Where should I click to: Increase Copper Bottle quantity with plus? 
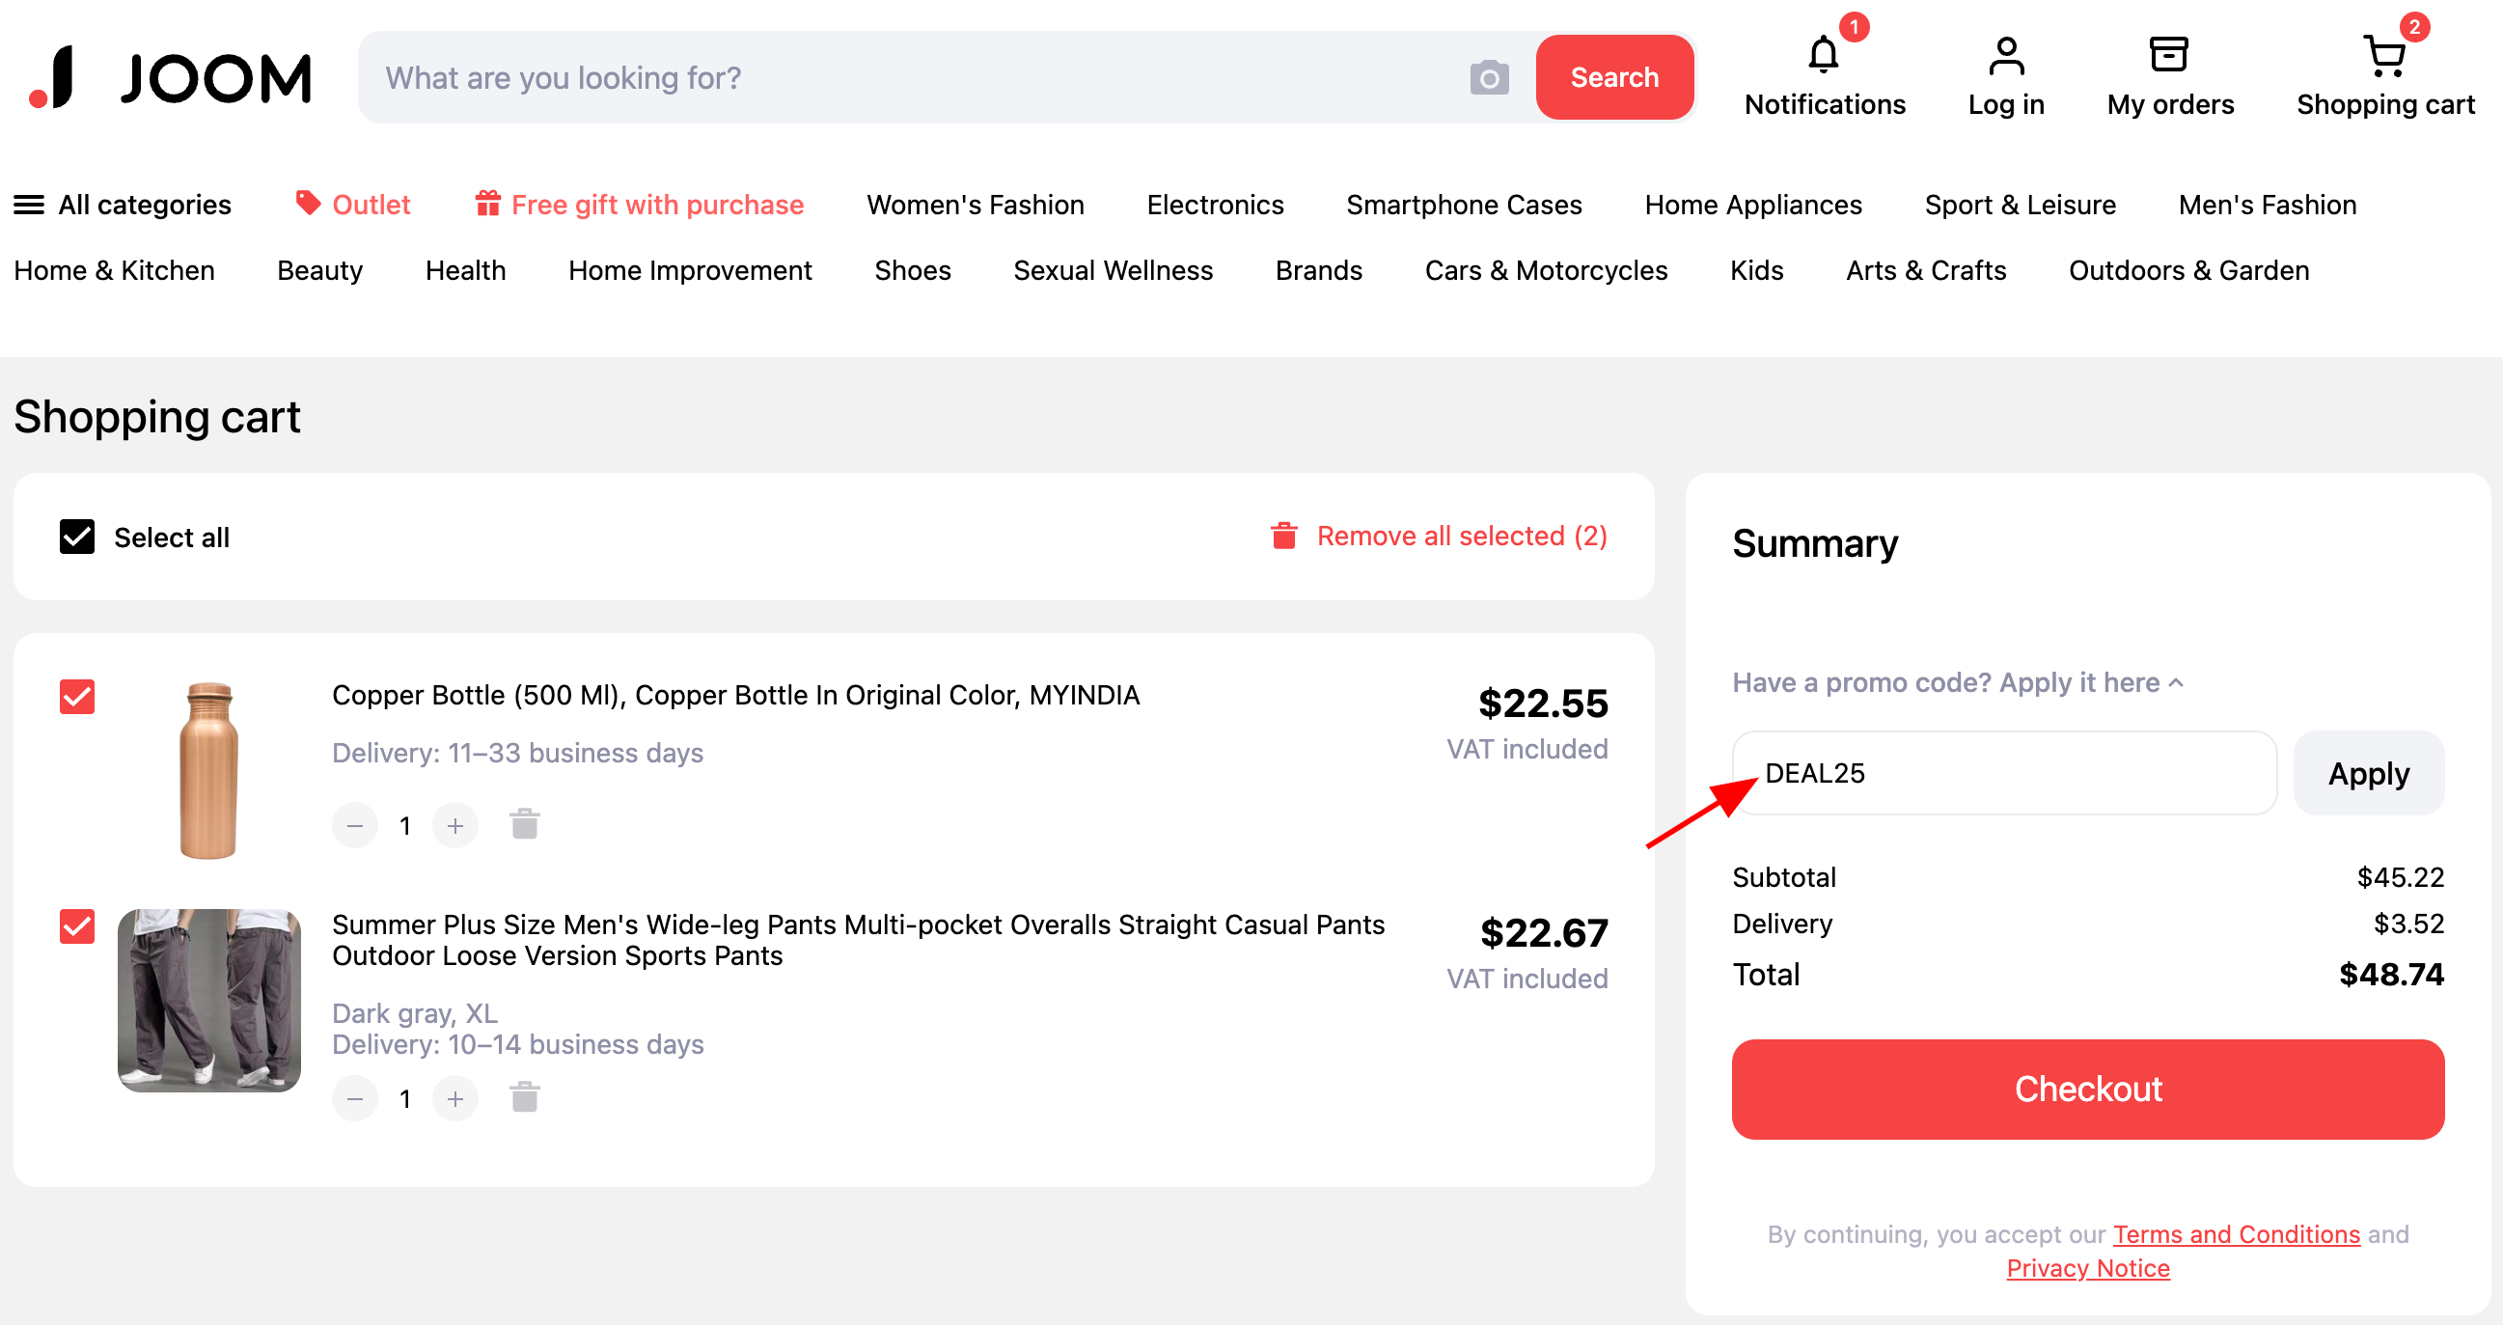click(454, 825)
